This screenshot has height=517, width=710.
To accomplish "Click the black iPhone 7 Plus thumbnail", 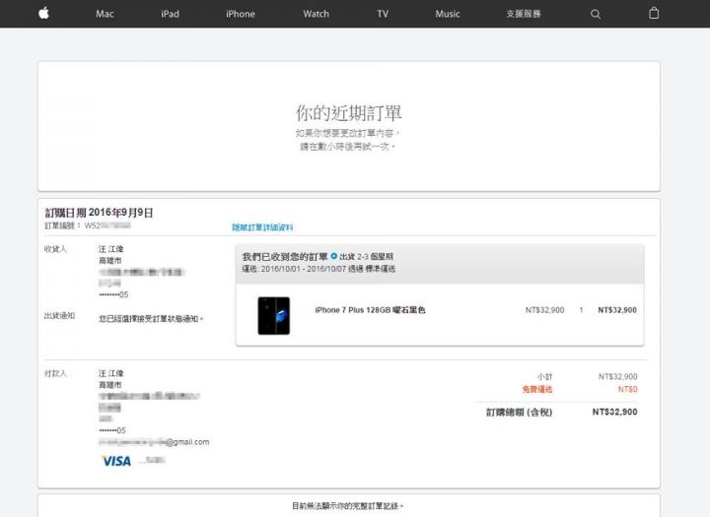I will point(273,316).
